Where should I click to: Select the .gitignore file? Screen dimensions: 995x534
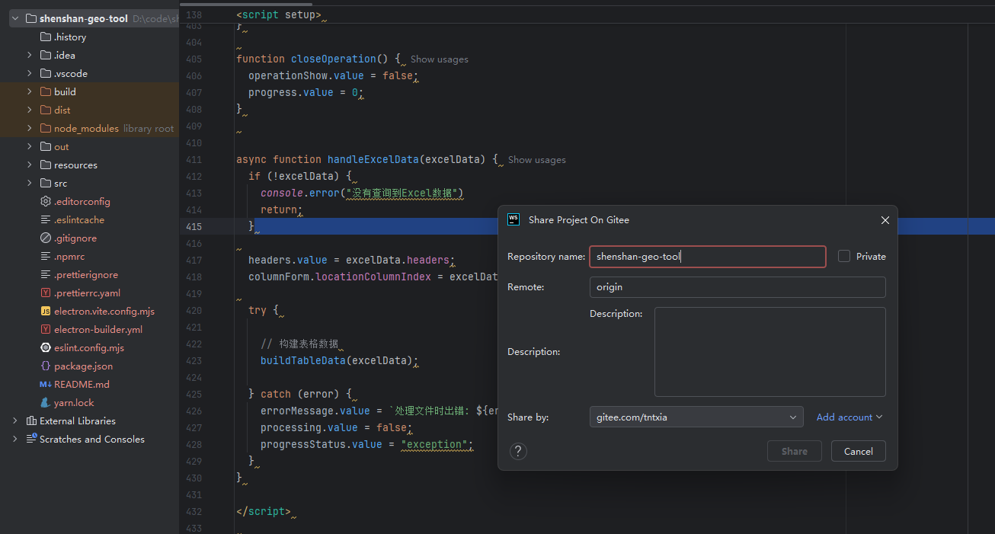75,238
